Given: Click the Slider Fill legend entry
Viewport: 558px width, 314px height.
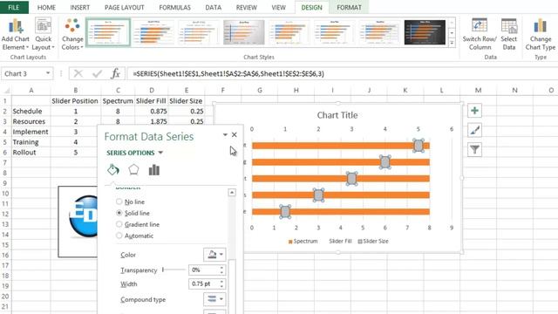Looking at the screenshot, I should [x=340, y=241].
